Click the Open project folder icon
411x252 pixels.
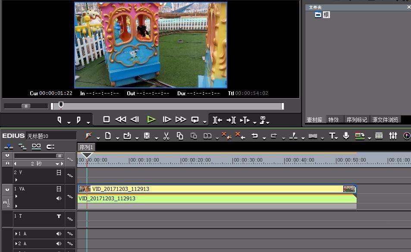127,136
